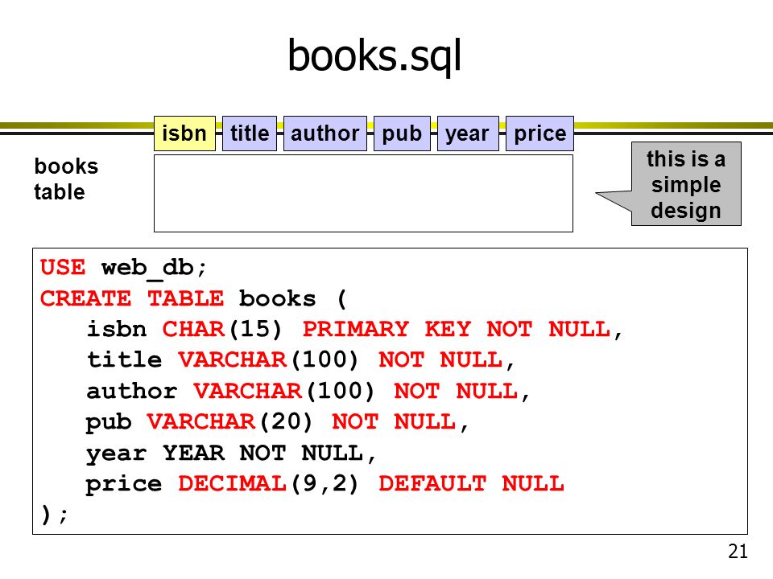The height and width of the screenshot is (579, 773).
Task: Click the 'isbn CHAR(15)' definition
Action: pyautogui.click(x=184, y=330)
